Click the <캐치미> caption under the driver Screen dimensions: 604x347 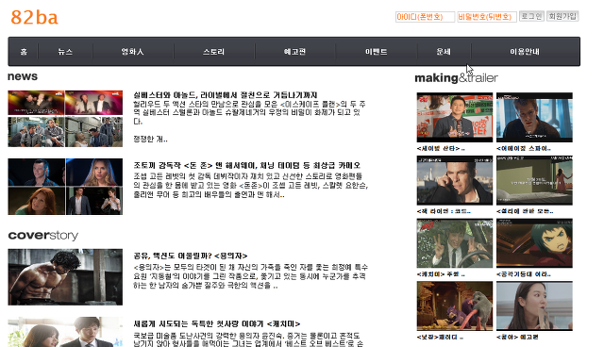[x=441, y=274]
